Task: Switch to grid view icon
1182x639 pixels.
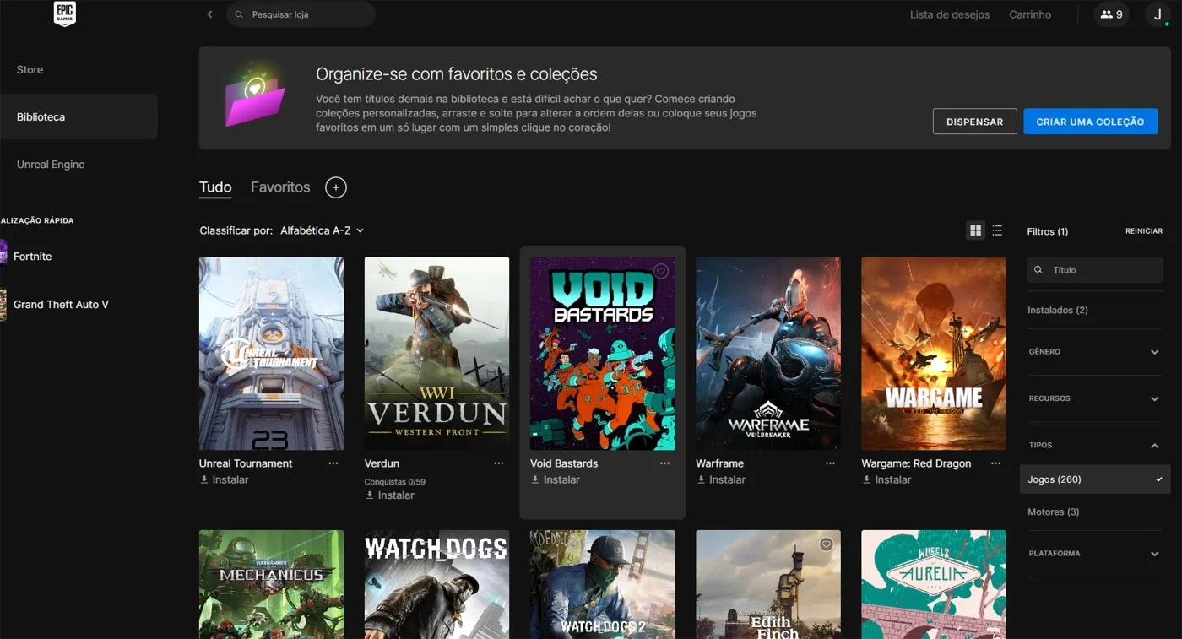Action: [x=976, y=230]
